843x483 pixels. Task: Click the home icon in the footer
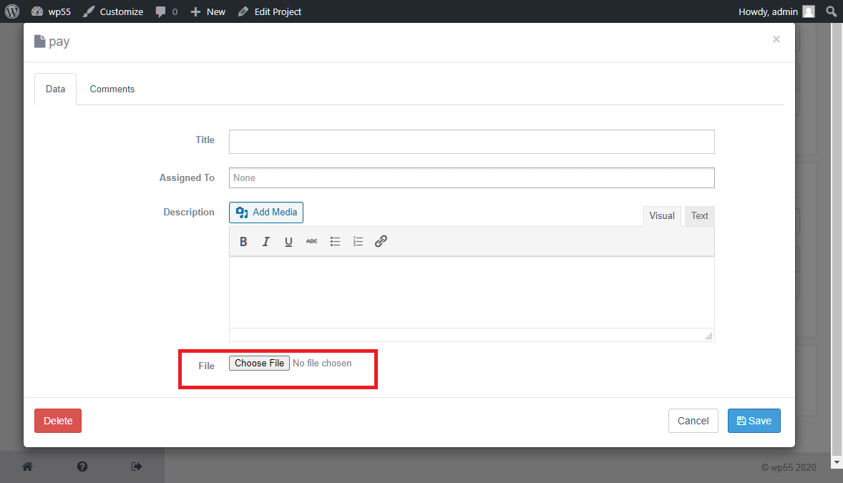click(27, 466)
